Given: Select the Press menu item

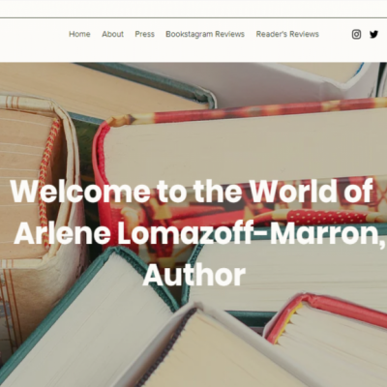Looking at the screenshot, I should (144, 34).
